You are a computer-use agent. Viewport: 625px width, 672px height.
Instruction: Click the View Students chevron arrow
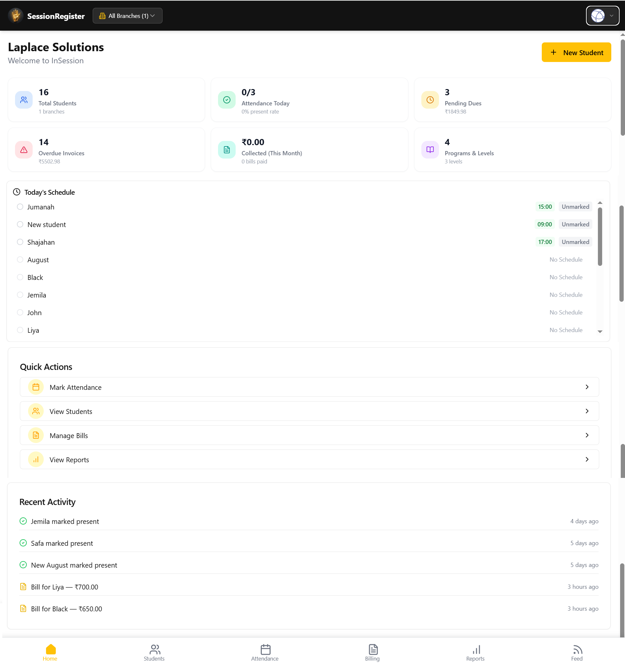pyautogui.click(x=587, y=412)
